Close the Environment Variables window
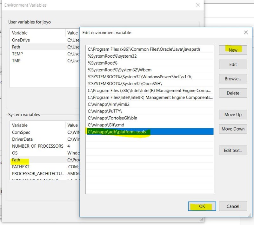 (197, 5)
